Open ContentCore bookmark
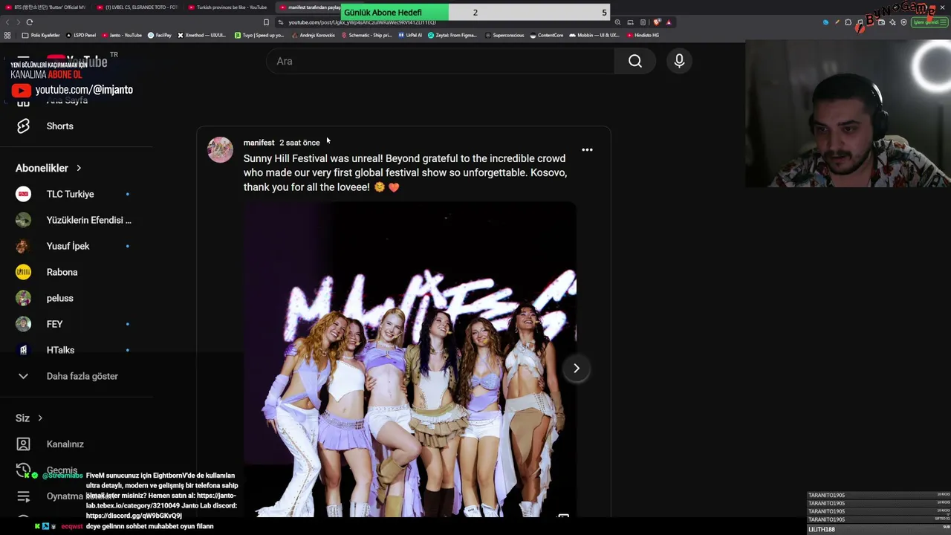Viewport: 951px width, 535px height. [547, 35]
